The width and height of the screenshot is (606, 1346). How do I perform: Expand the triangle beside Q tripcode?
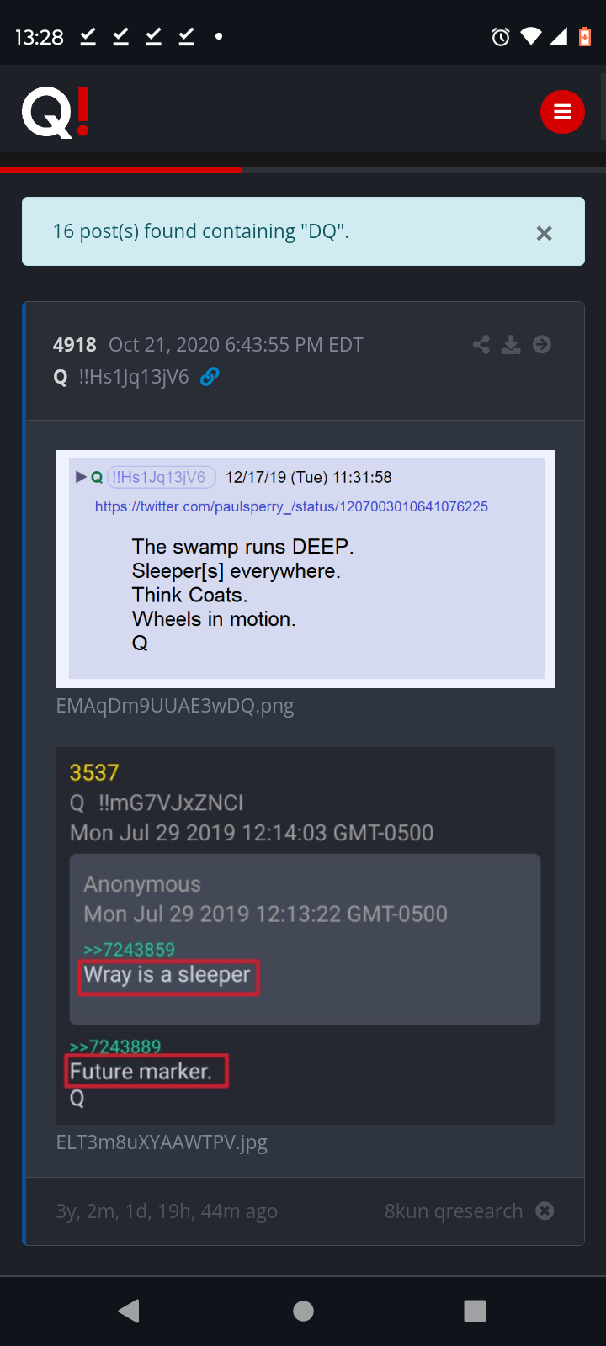(81, 477)
